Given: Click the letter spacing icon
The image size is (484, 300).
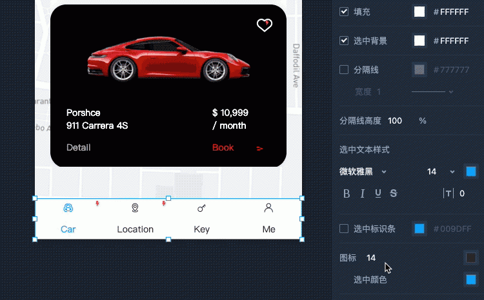Looking at the screenshot, I should (x=448, y=193).
